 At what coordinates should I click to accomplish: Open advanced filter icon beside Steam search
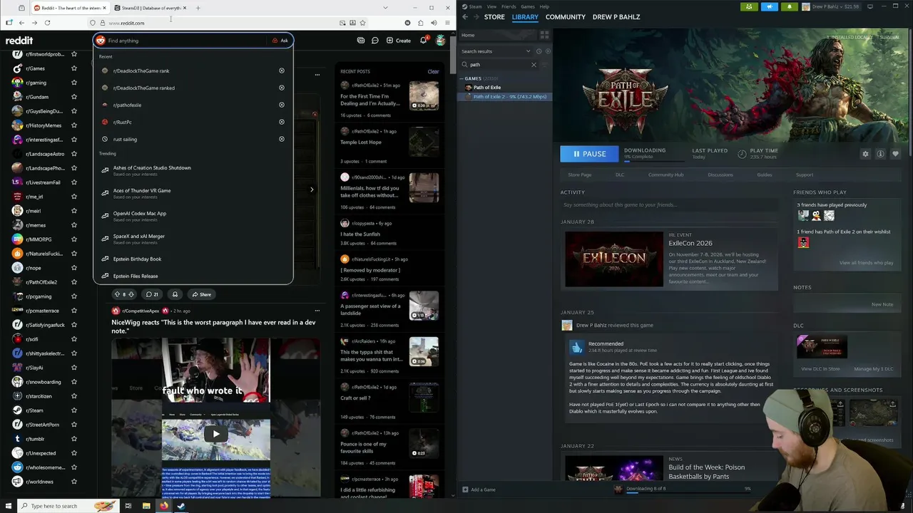(546, 65)
